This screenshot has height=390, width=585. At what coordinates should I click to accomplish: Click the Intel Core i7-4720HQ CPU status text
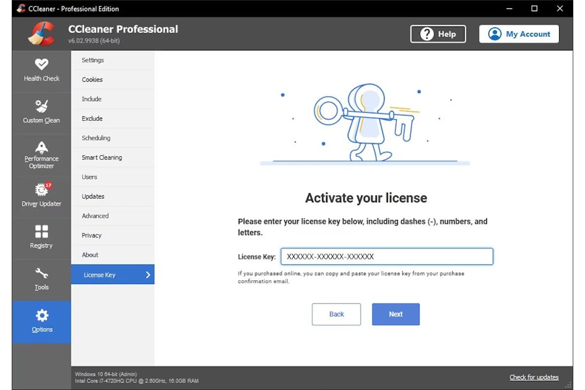coord(136,381)
